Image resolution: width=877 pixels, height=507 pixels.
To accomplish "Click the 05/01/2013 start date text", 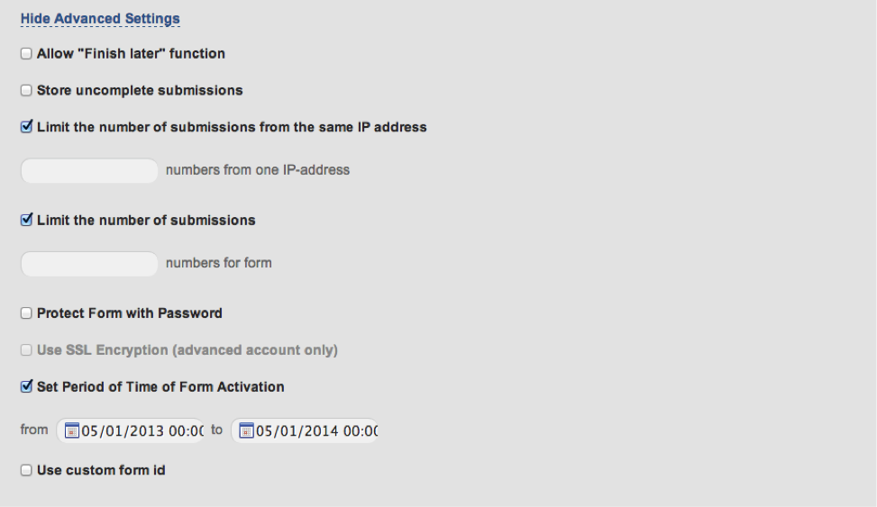I will click(x=142, y=431).
